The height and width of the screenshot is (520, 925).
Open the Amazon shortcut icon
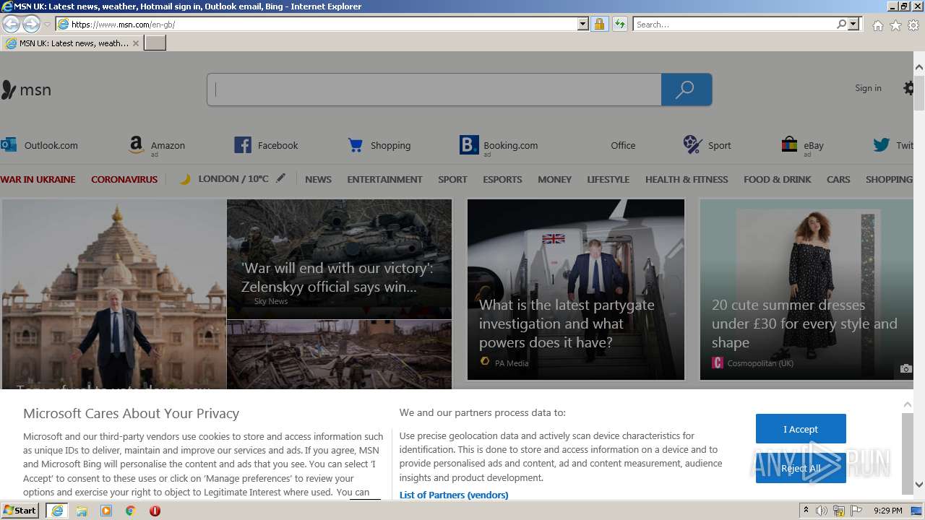tap(136, 145)
